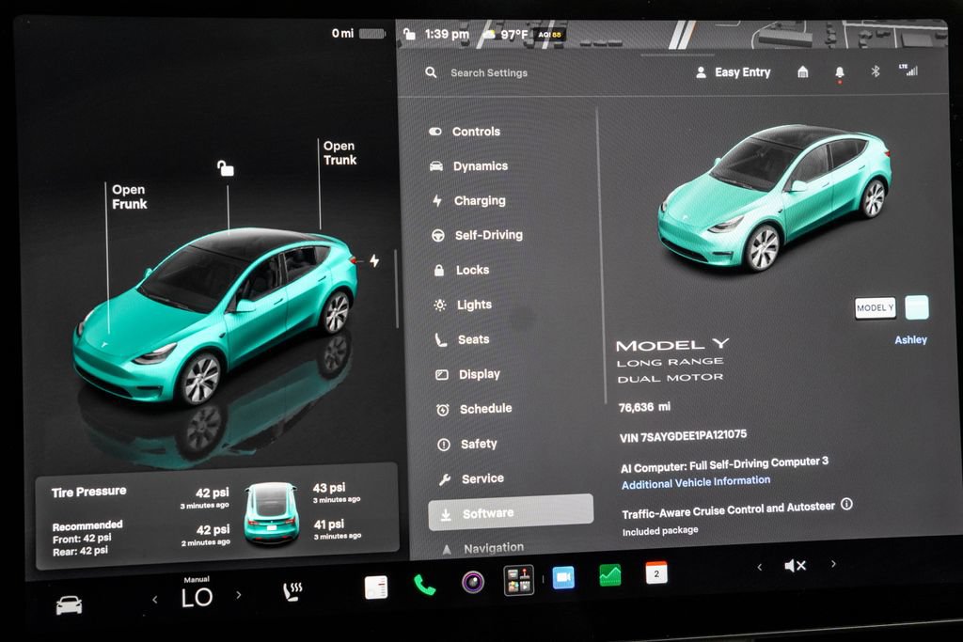Click the teal paint color swatch
The image size is (963, 642).
917,307
